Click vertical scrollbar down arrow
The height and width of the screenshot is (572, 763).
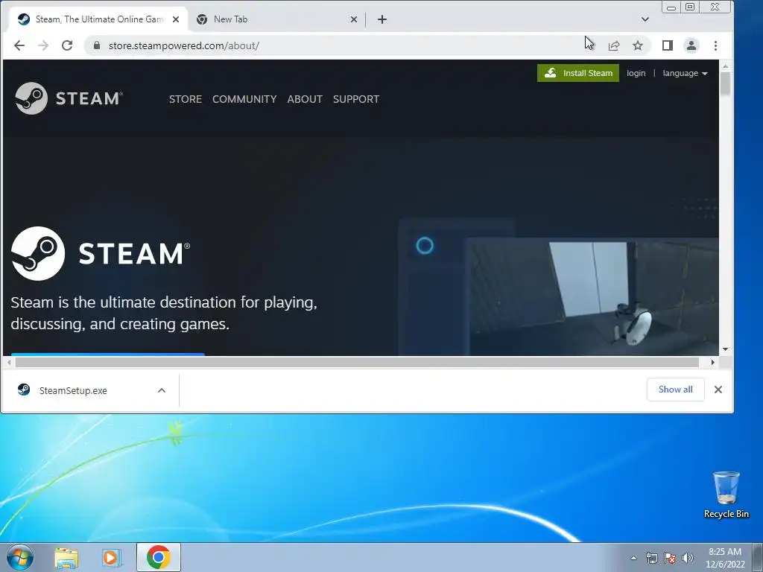click(x=725, y=349)
